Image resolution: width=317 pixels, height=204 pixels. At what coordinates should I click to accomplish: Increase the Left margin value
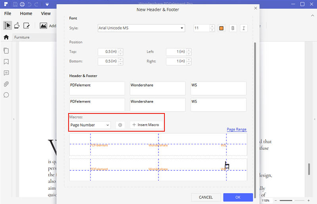coord(189,50)
